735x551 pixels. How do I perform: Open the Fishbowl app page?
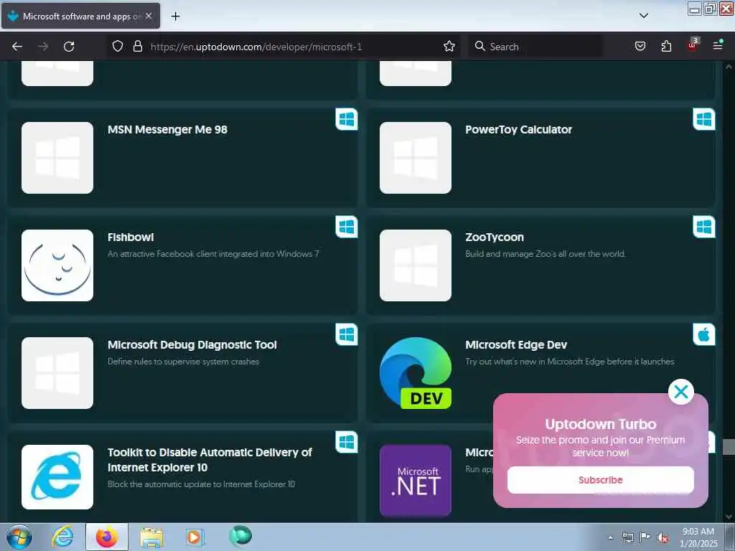click(131, 237)
